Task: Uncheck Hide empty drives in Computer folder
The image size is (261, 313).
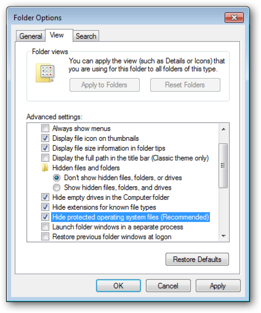Action: point(45,197)
